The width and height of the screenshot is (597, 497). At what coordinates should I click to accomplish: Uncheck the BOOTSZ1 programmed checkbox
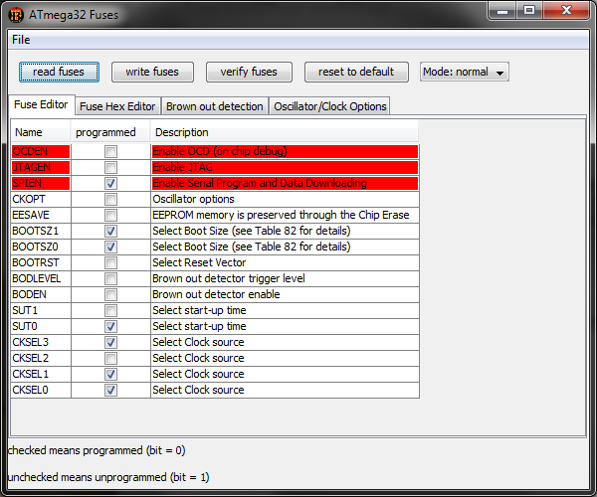click(110, 231)
